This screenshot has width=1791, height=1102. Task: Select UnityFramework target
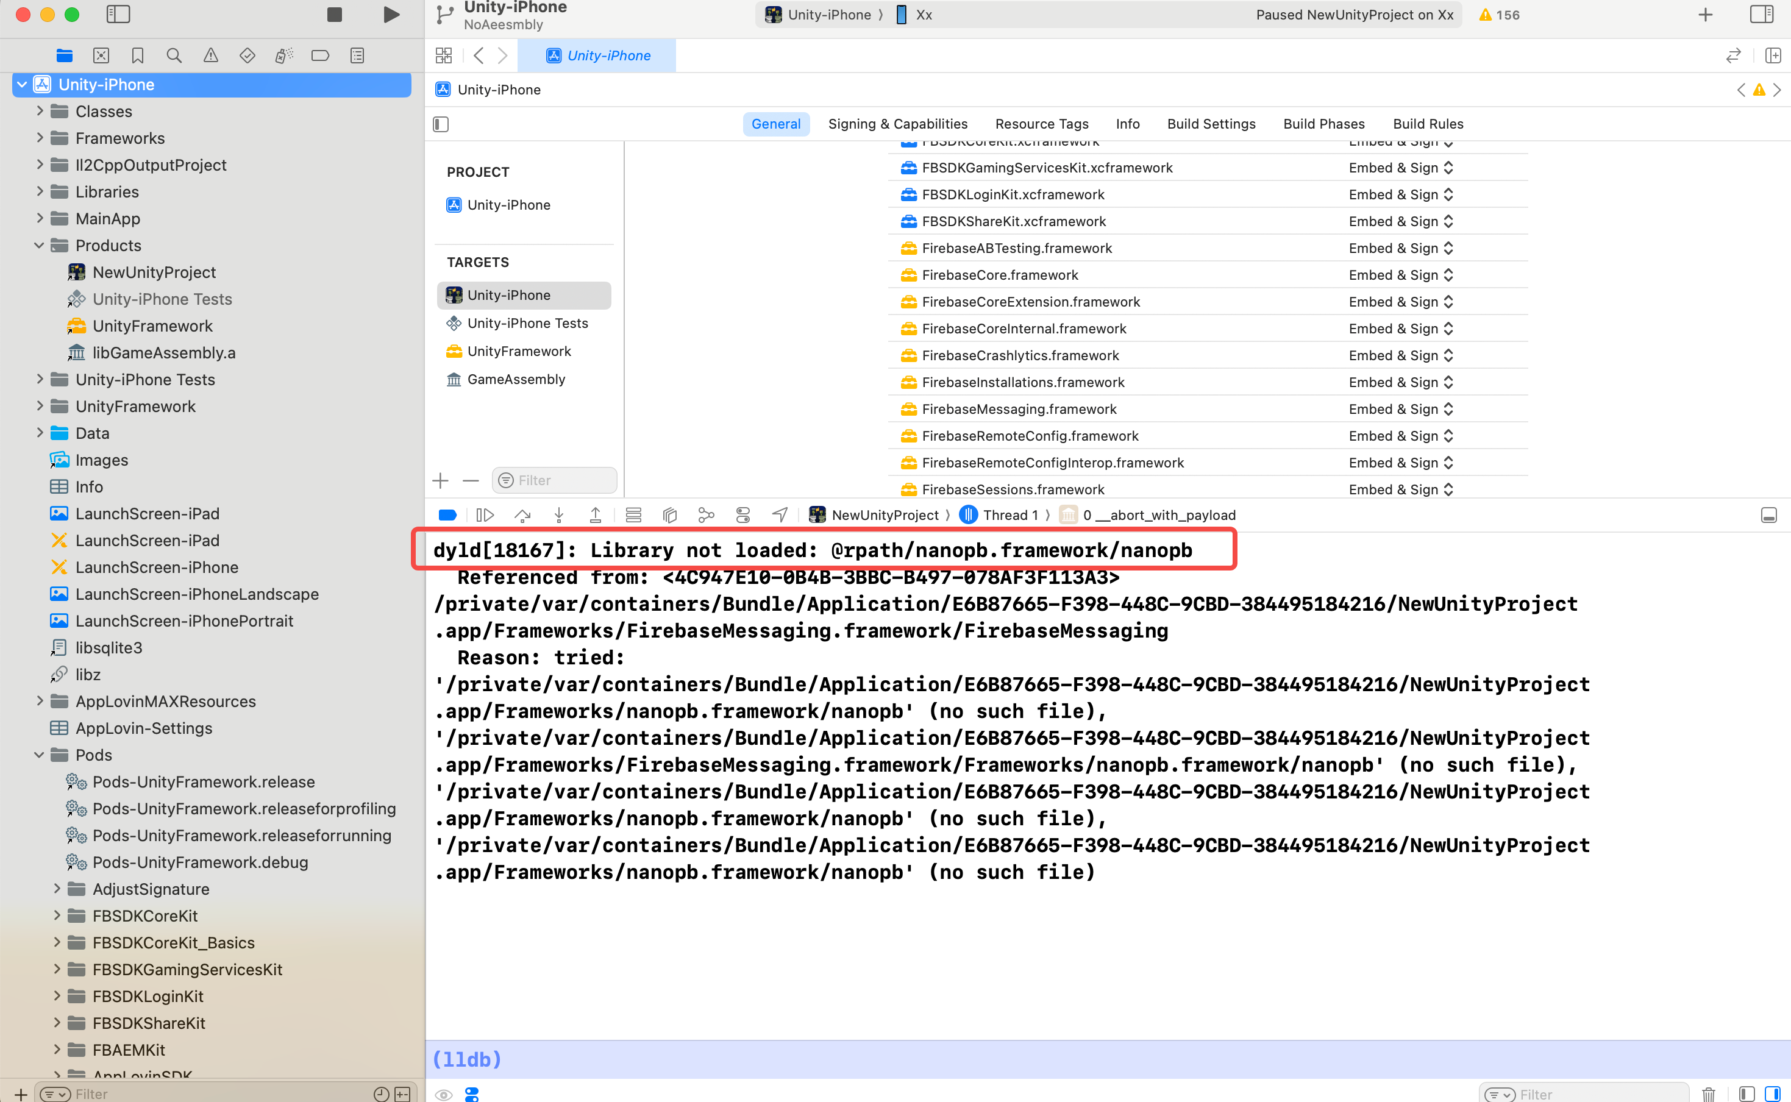519,351
